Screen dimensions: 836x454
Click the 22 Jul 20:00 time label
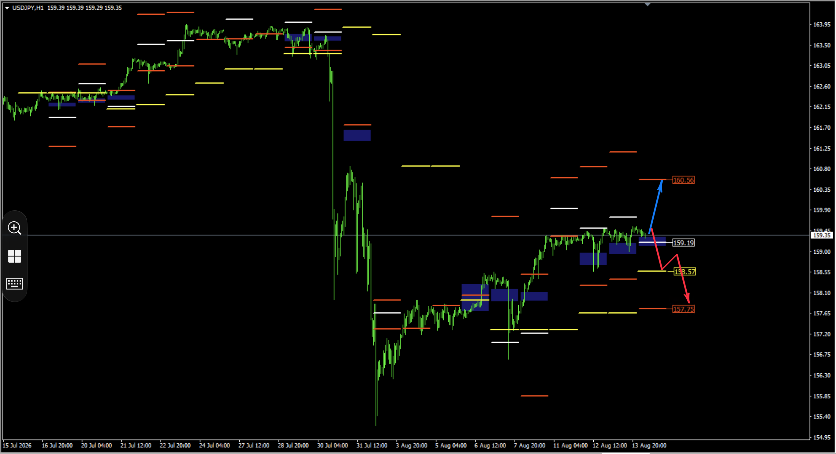tap(175, 445)
